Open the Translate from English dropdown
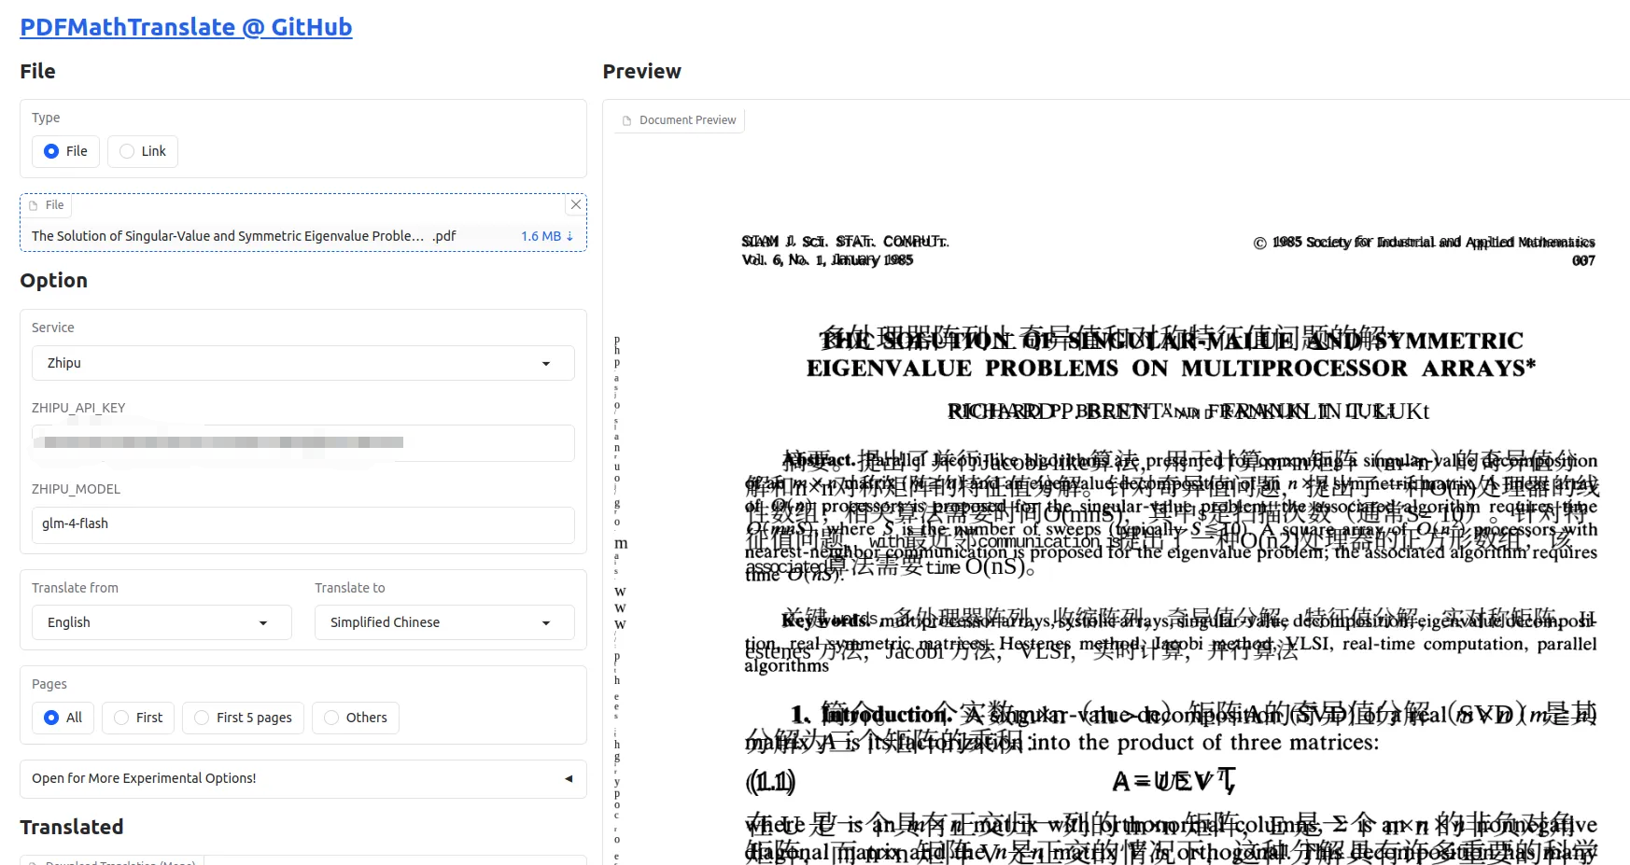Screen dimensions: 1630x865 [162, 622]
